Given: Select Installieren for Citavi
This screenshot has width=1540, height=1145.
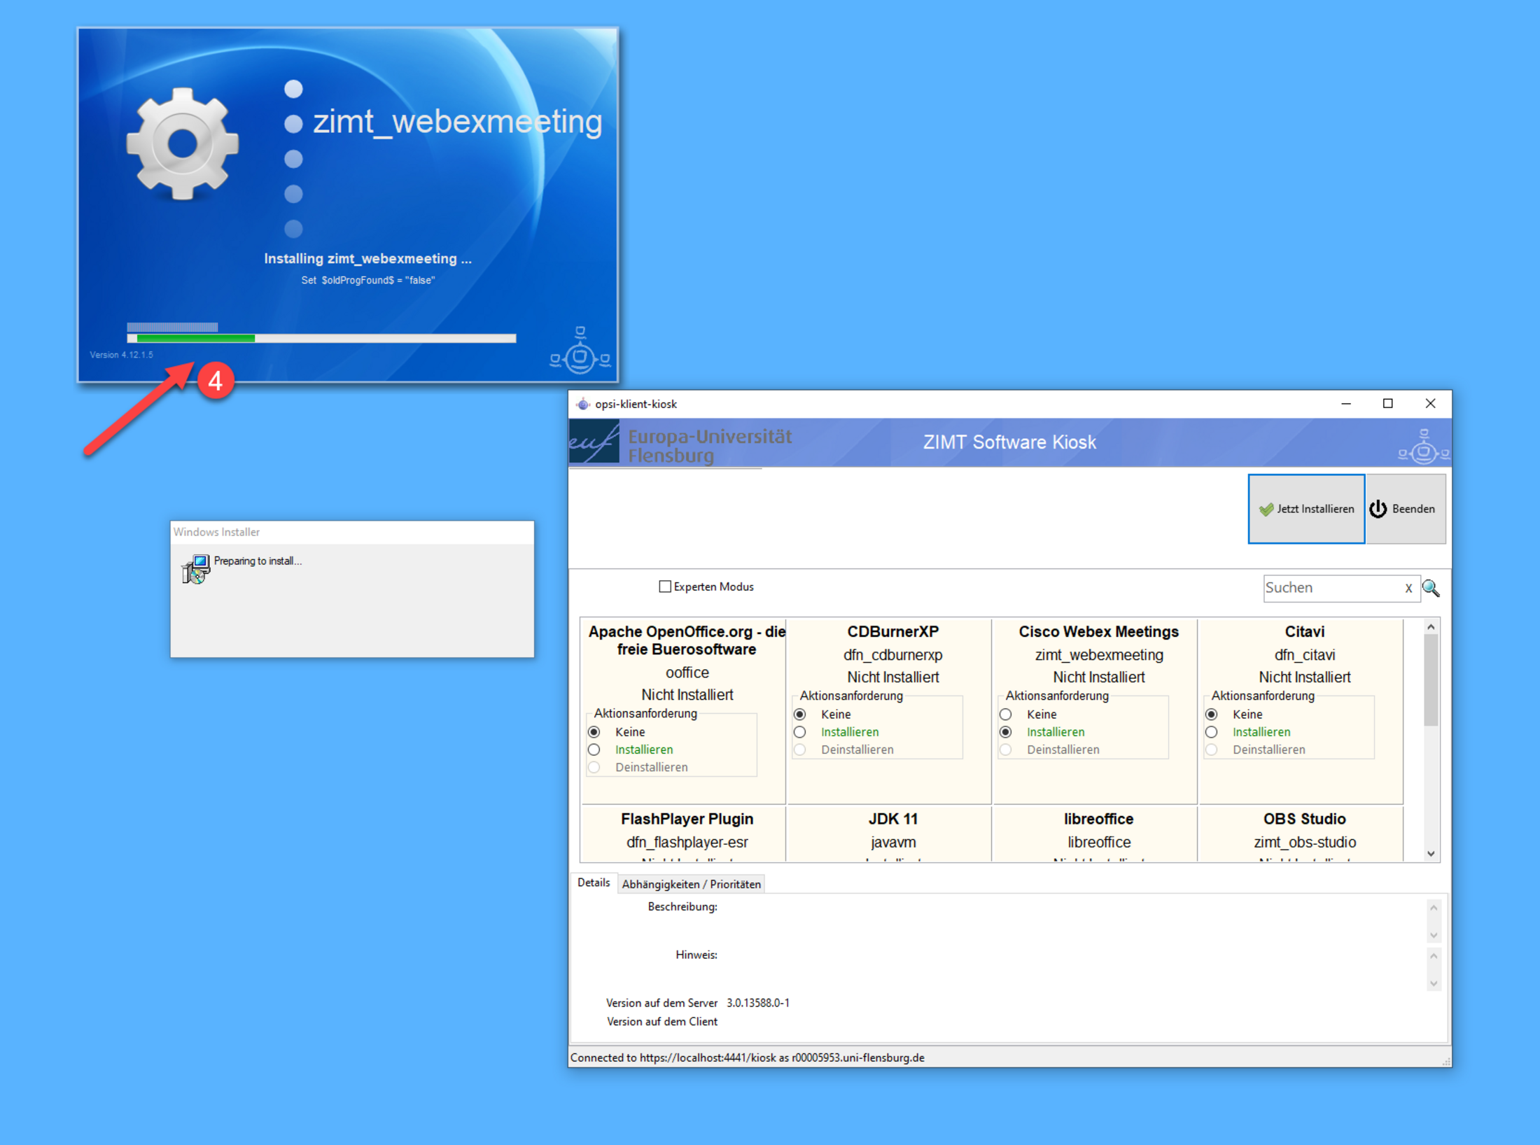Looking at the screenshot, I should tap(1212, 732).
